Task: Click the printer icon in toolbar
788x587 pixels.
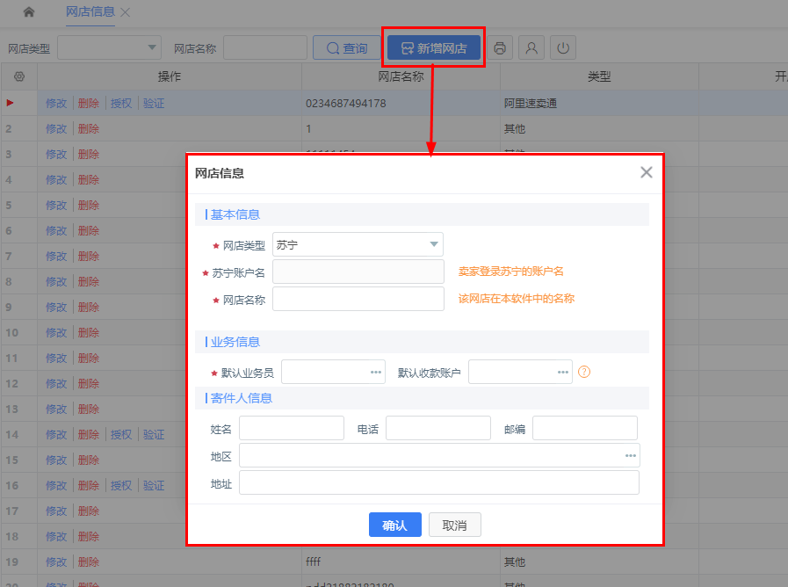Action: pyautogui.click(x=500, y=47)
